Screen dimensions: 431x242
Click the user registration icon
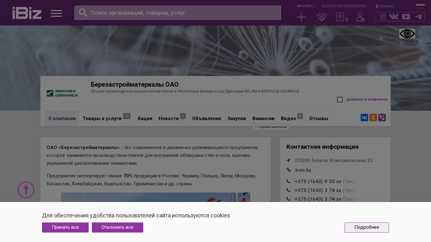coord(360,17)
